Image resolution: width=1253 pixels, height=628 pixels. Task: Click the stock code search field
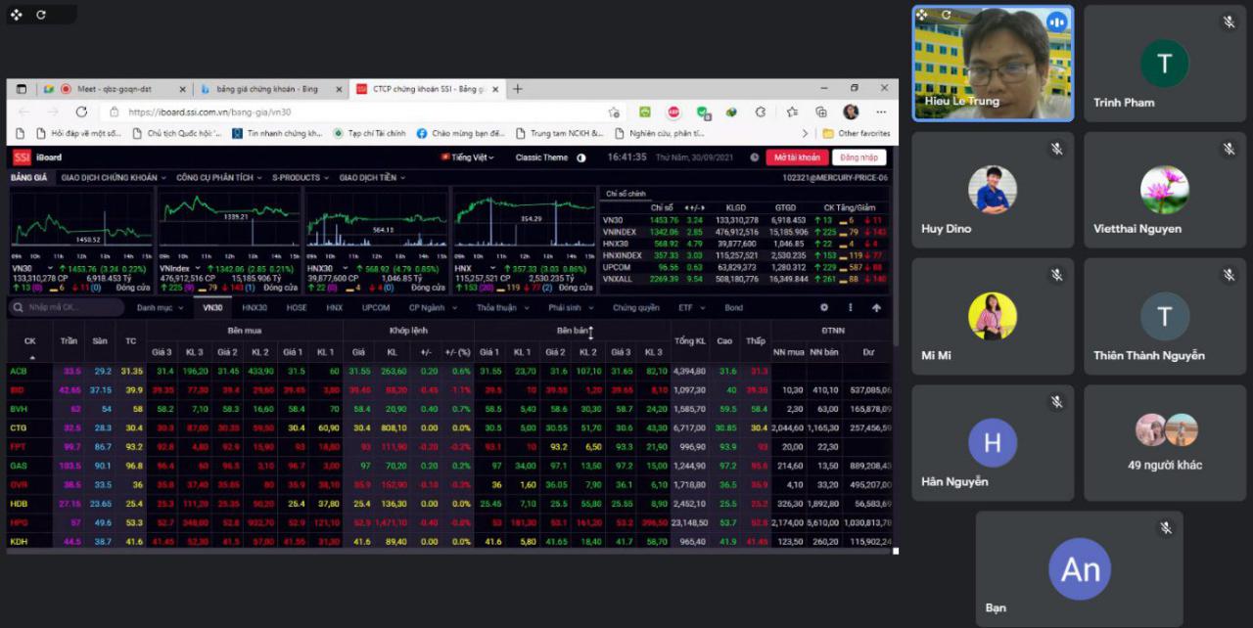point(67,307)
